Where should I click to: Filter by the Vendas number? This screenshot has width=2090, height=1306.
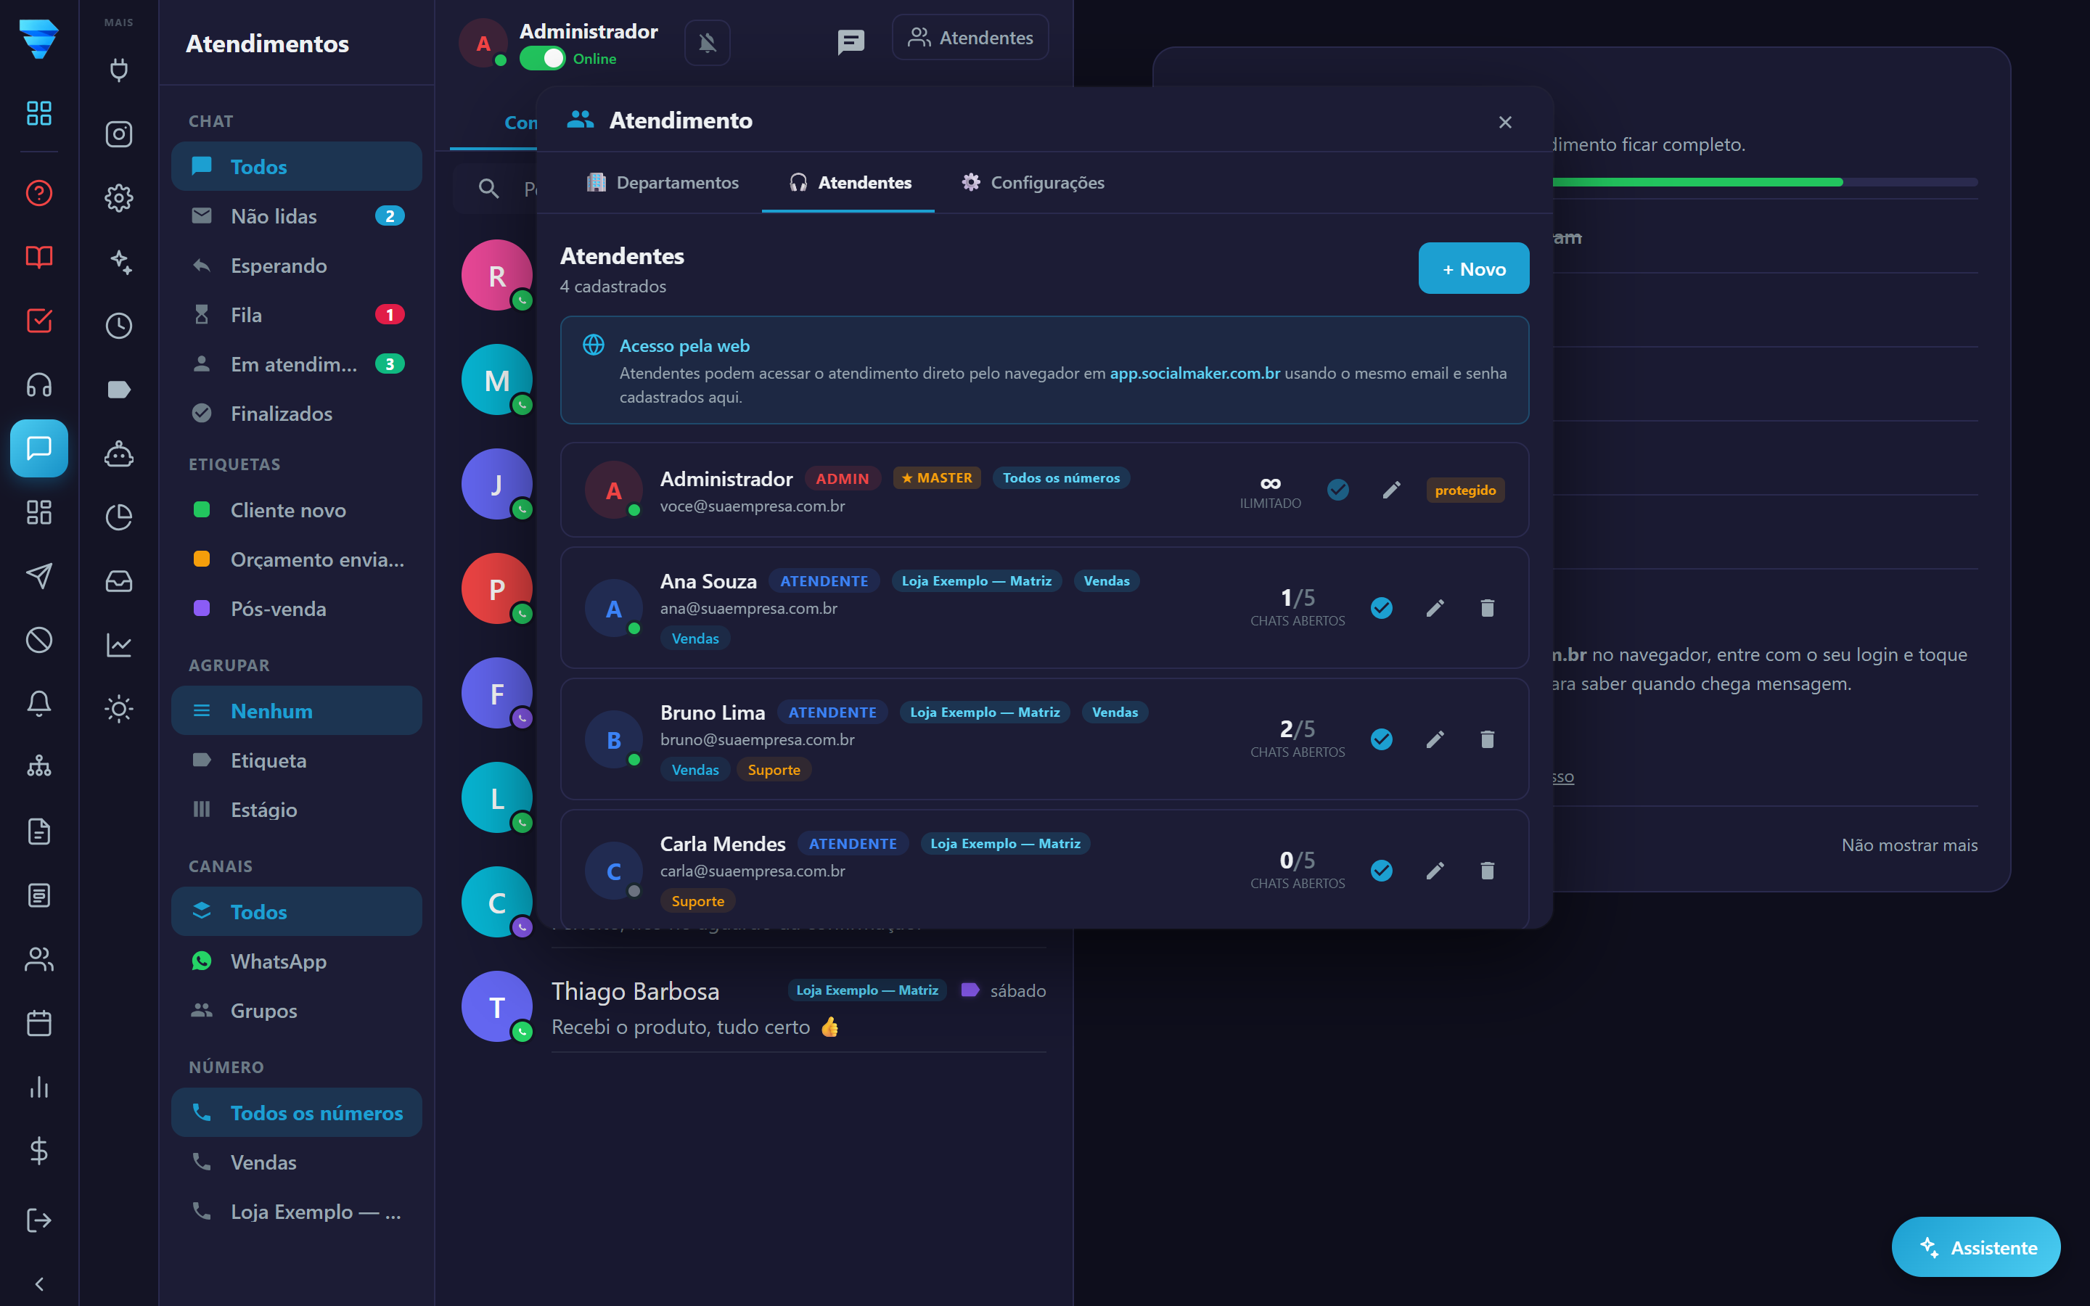[x=296, y=1162]
